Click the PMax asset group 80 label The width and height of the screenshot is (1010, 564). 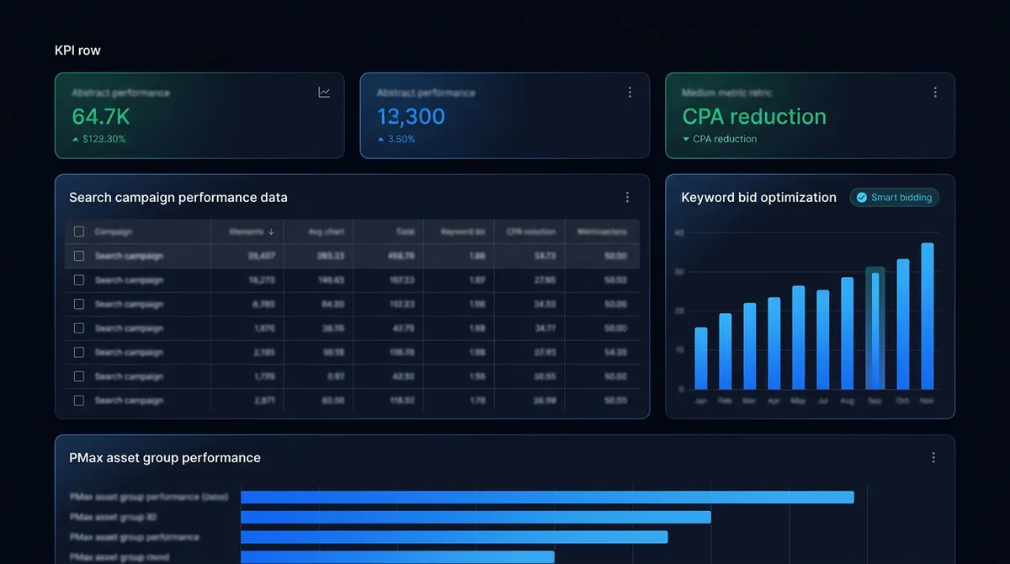click(x=114, y=516)
